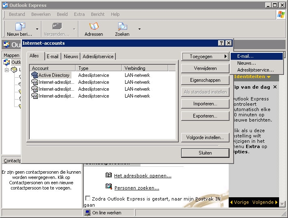Close the Tip van de dag pane
The image size is (288, 218).
click(275, 87)
